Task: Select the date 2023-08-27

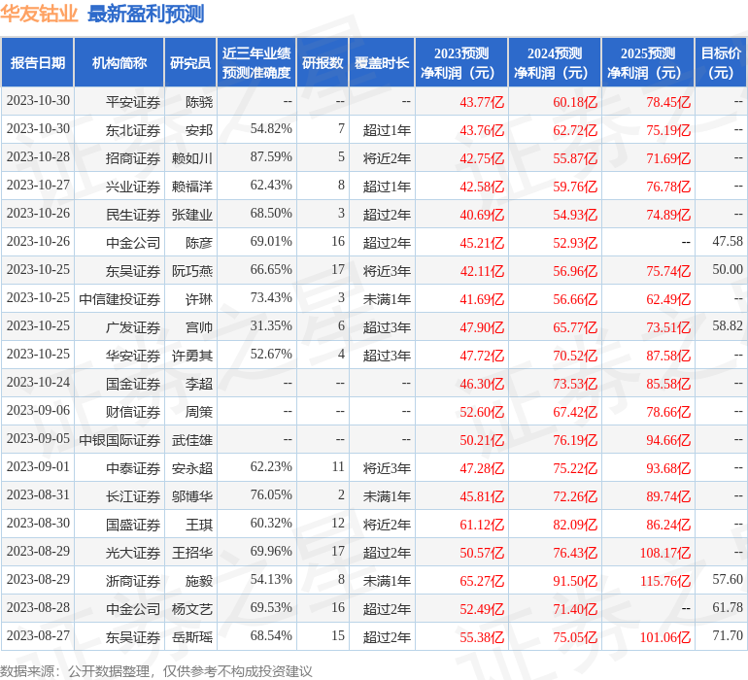Action: 38,635
